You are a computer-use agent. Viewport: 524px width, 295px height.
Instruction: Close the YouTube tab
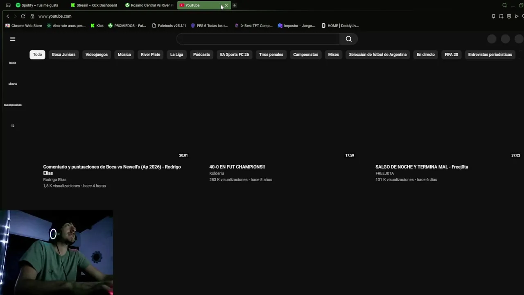pyautogui.click(x=226, y=5)
